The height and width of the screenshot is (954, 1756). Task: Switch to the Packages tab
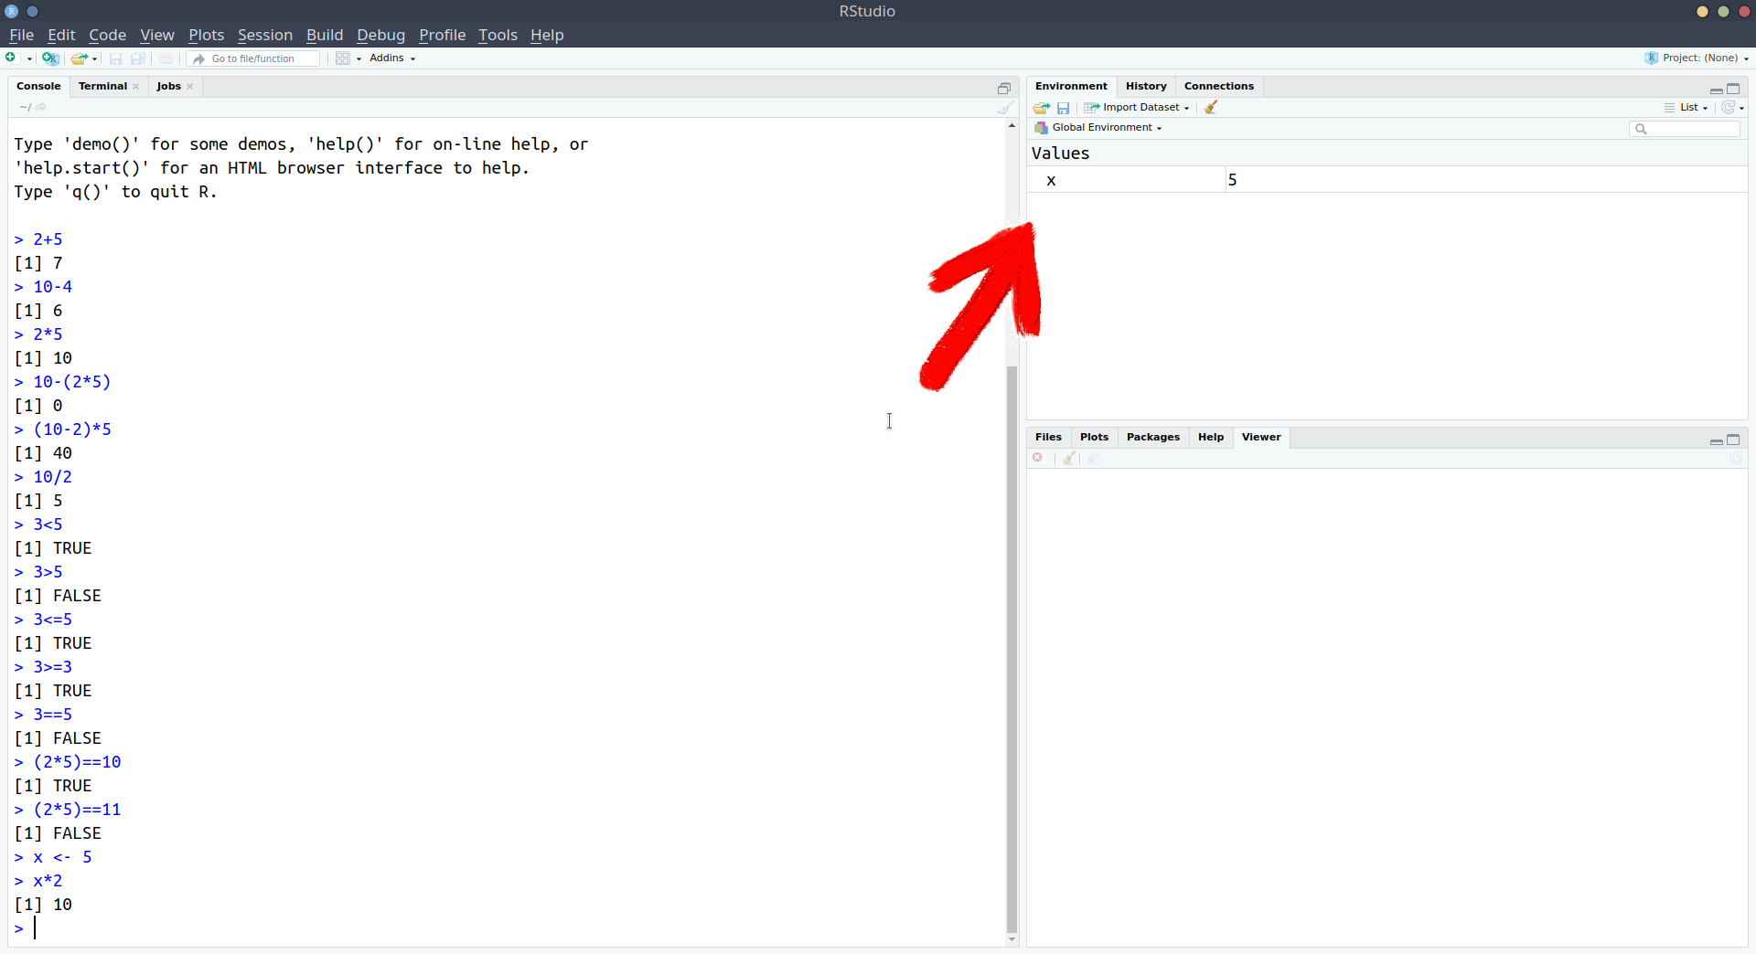(x=1152, y=437)
